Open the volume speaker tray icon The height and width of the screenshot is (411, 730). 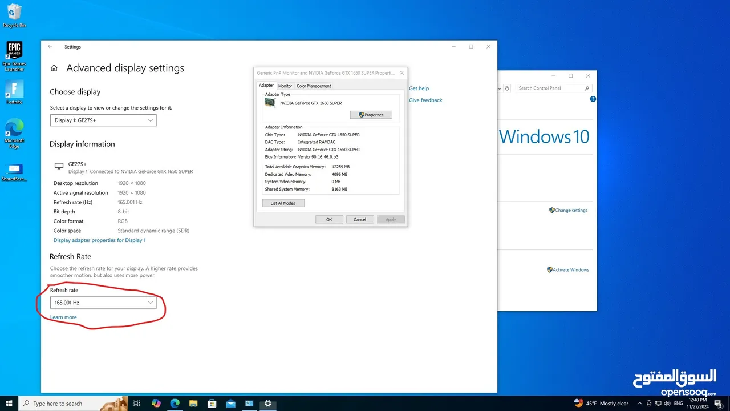pyautogui.click(x=667, y=404)
